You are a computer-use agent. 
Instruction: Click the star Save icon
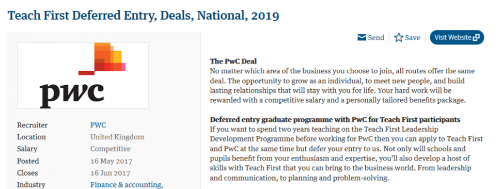(398, 38)
